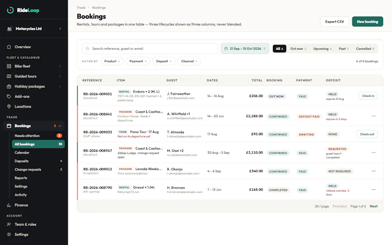The height and width of the screenshot is (245, 392).
Task: Switch to the Out now tab
Action: tap(298, 49)
